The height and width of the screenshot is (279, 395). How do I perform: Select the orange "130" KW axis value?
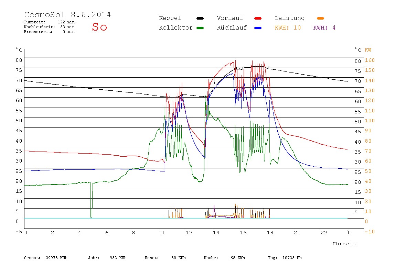pos(370,91)
